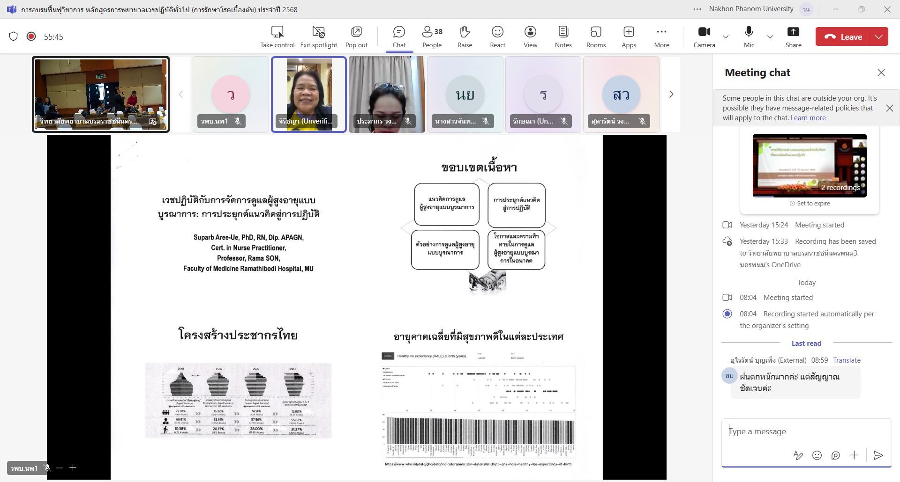Zoom out shared content with minus

(60, 468)
